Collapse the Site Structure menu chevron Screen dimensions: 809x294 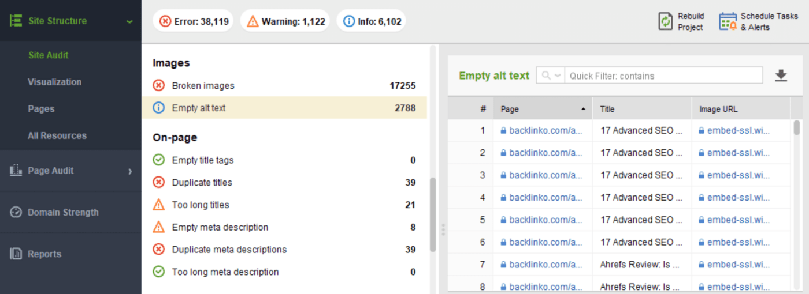tap(129, 21)
